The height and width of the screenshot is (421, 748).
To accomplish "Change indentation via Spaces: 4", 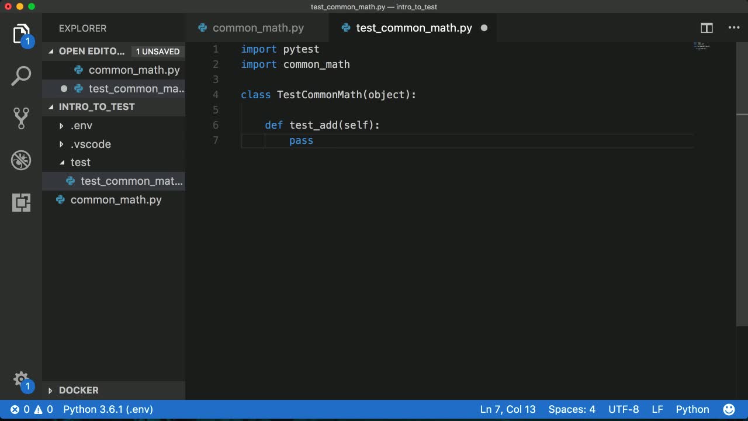I will (x=572, y=409).
